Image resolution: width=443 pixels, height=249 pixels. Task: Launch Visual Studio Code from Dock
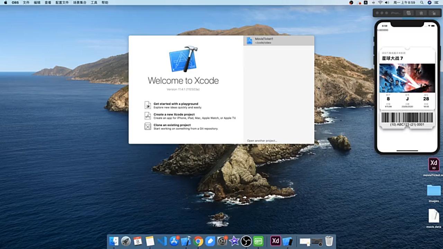point(162,241)
